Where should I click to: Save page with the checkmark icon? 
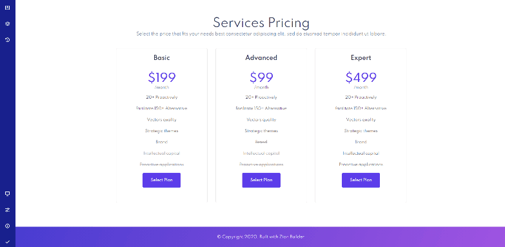pyautogui.click(x=7, y=242)
